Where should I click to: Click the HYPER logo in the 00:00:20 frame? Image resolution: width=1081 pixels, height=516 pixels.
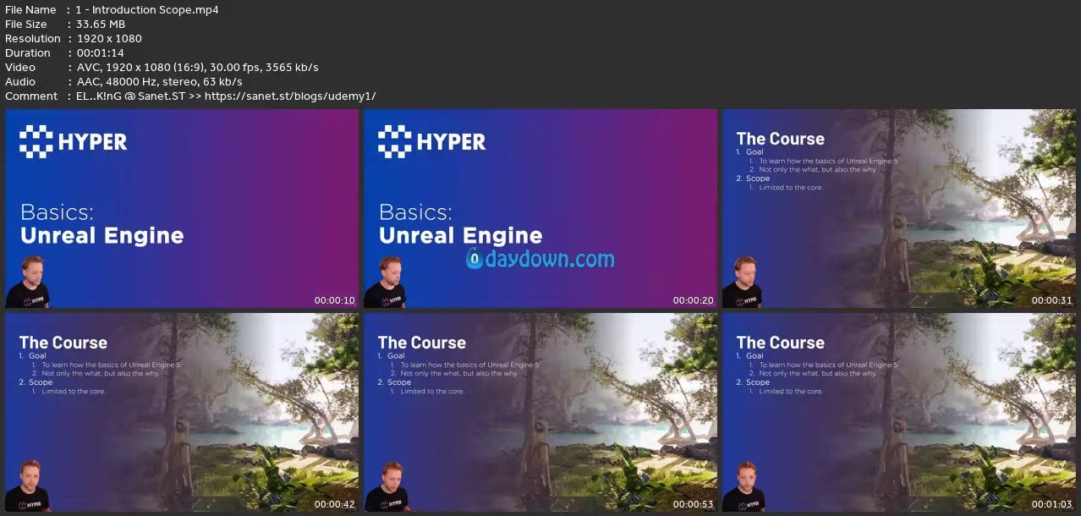point(432,142)
